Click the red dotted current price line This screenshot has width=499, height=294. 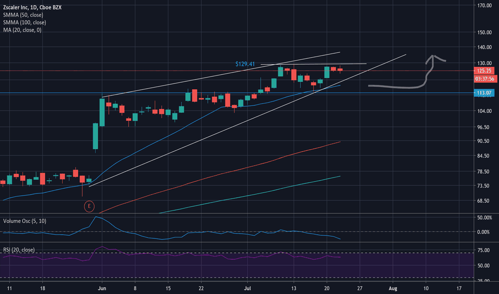pos(237,71)
